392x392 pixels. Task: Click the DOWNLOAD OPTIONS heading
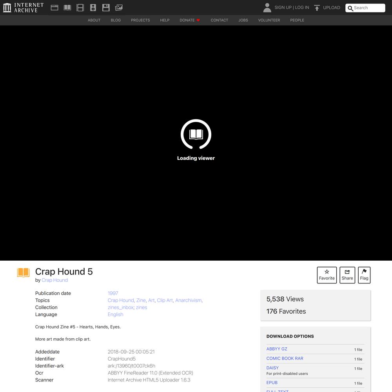click(290, 336)
